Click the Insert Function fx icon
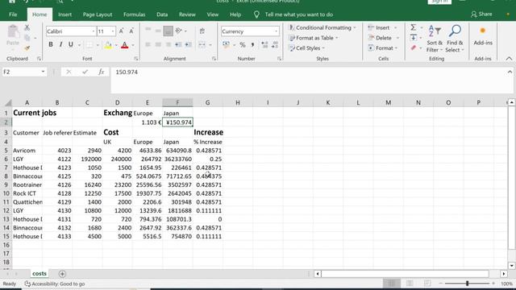This screenshot has height=290, width=516. pos(101,72)
